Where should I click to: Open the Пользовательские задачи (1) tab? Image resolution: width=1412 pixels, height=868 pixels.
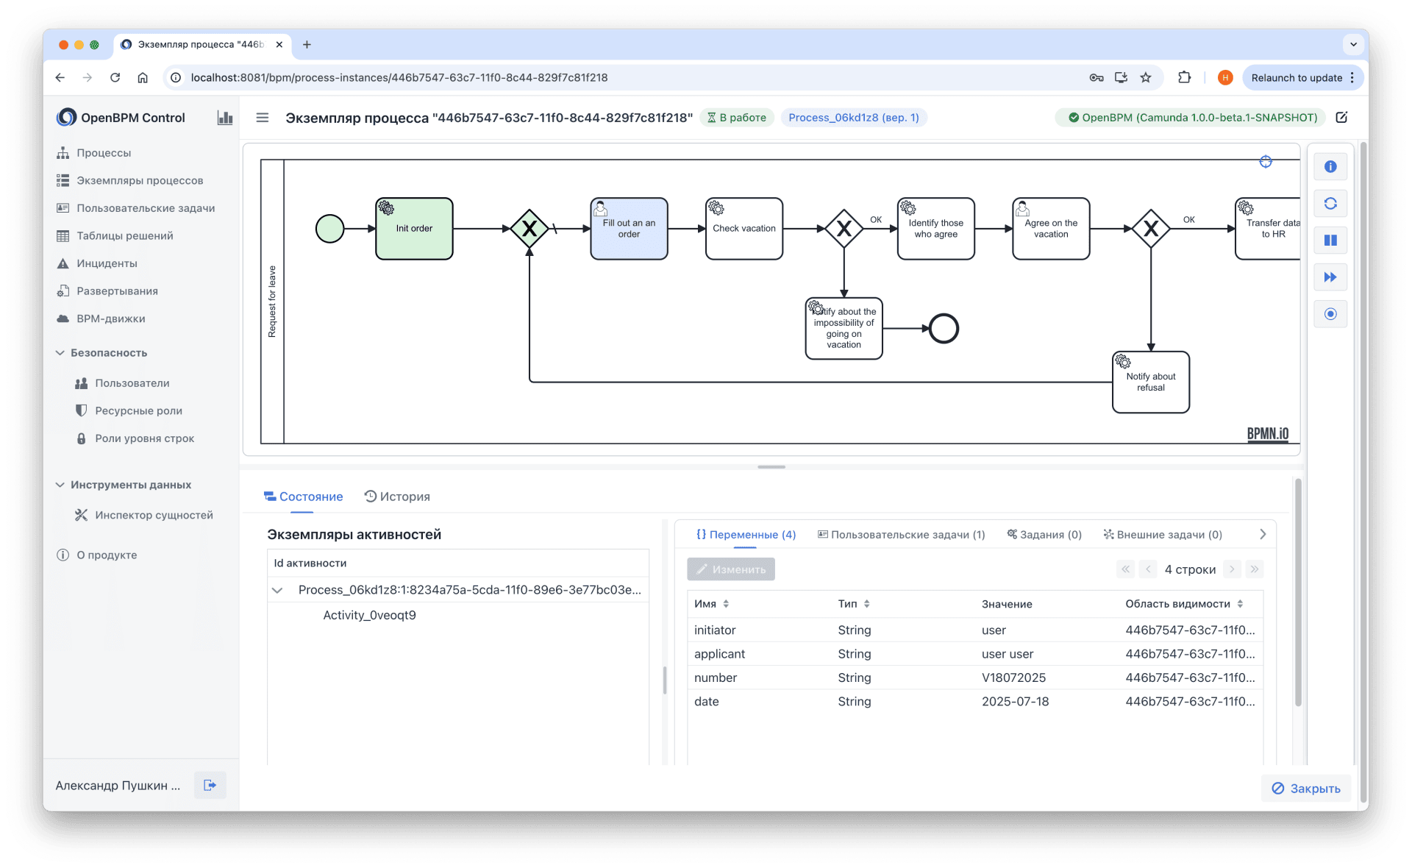point(901,535)
